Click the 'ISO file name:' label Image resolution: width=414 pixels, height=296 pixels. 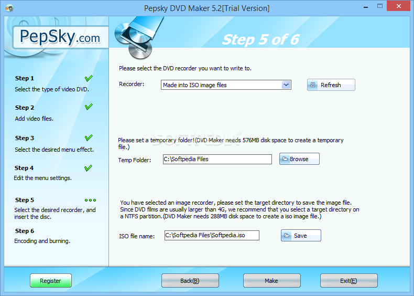click(x=137, y=236)
